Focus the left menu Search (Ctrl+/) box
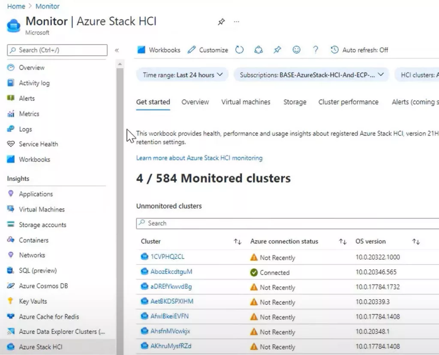Screen dimensions: 439x355 click(x=57, y=50)
